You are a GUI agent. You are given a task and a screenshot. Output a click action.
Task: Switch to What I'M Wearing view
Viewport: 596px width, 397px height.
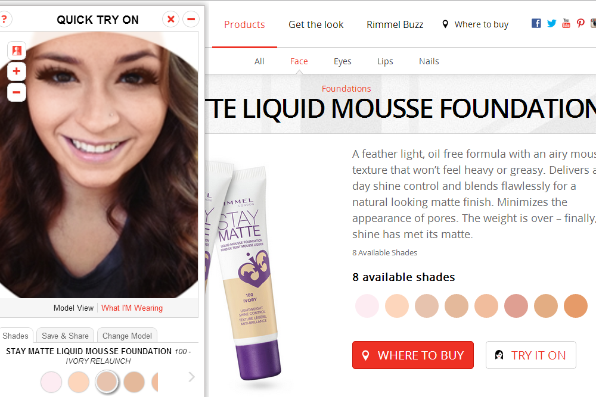[x=132, y=308]
